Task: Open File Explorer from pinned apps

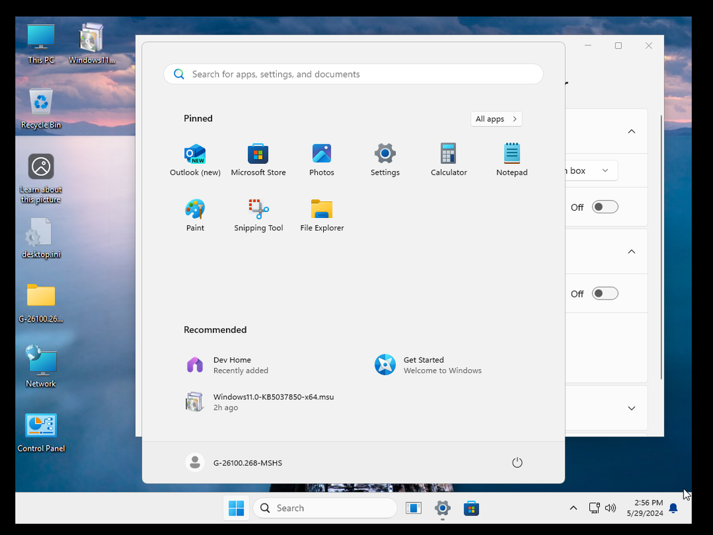Action: [322, 215]
